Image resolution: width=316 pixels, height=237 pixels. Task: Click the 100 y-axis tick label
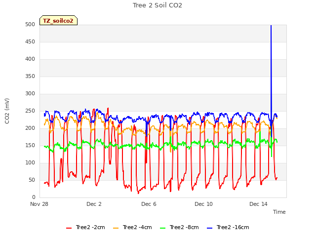[x=30, y=163]
